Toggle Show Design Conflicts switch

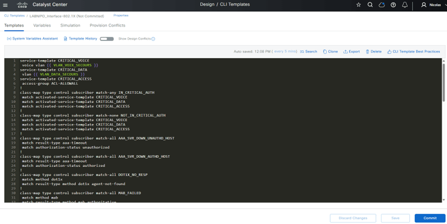pyautogui.click(x=106, y=39)
